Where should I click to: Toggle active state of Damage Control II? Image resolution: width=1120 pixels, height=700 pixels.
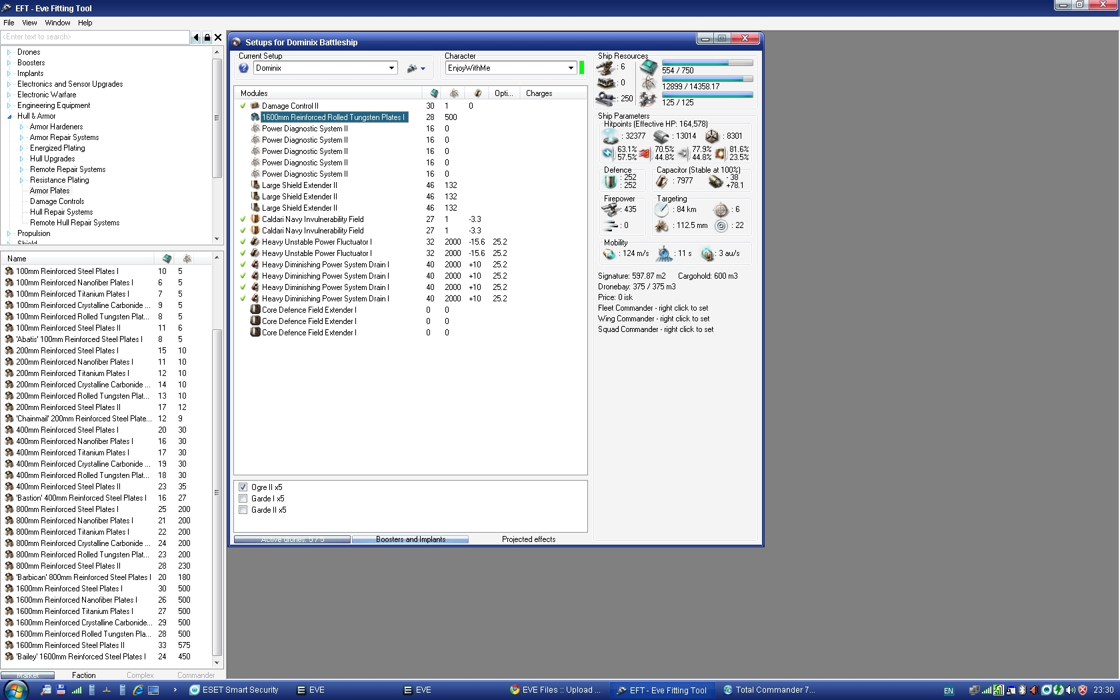[x=243, y=106]
